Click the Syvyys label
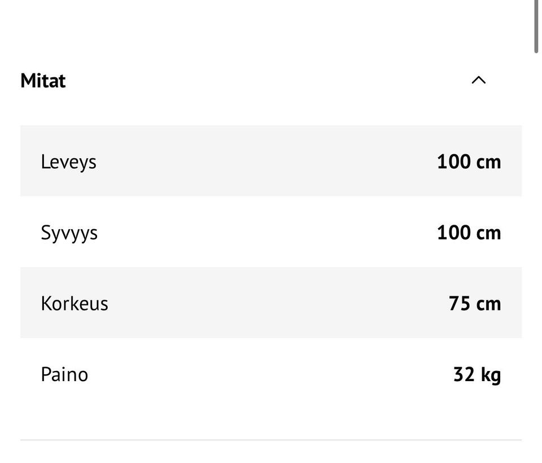 69,233
